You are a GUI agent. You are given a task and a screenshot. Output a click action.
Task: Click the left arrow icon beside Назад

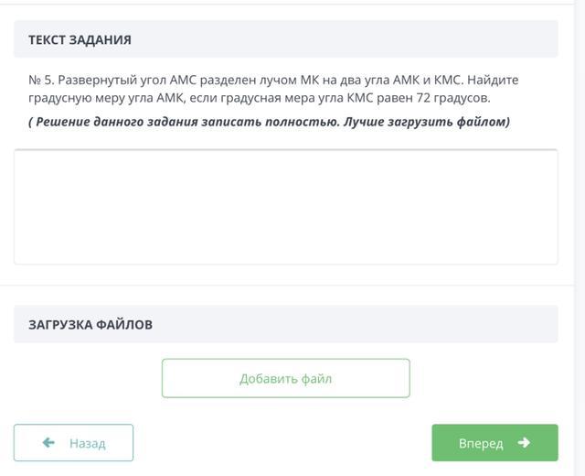48,443
